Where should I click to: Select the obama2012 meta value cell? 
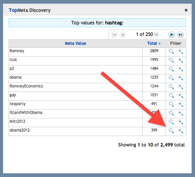tap(75, 131)
